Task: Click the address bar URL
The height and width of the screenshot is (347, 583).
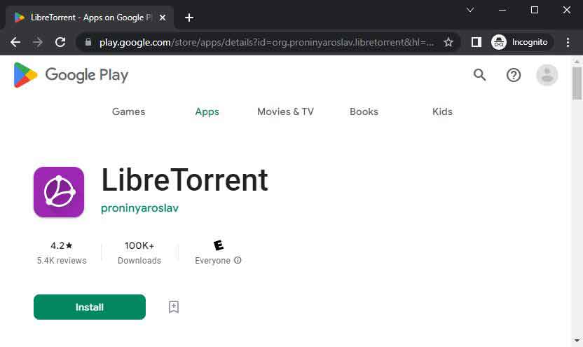Action: (266, 42)
